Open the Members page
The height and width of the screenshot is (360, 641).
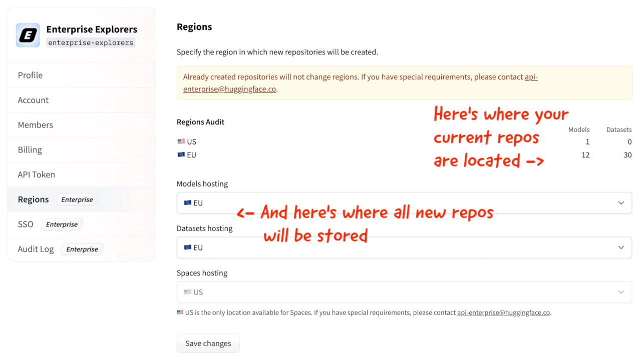coord(35,125)
